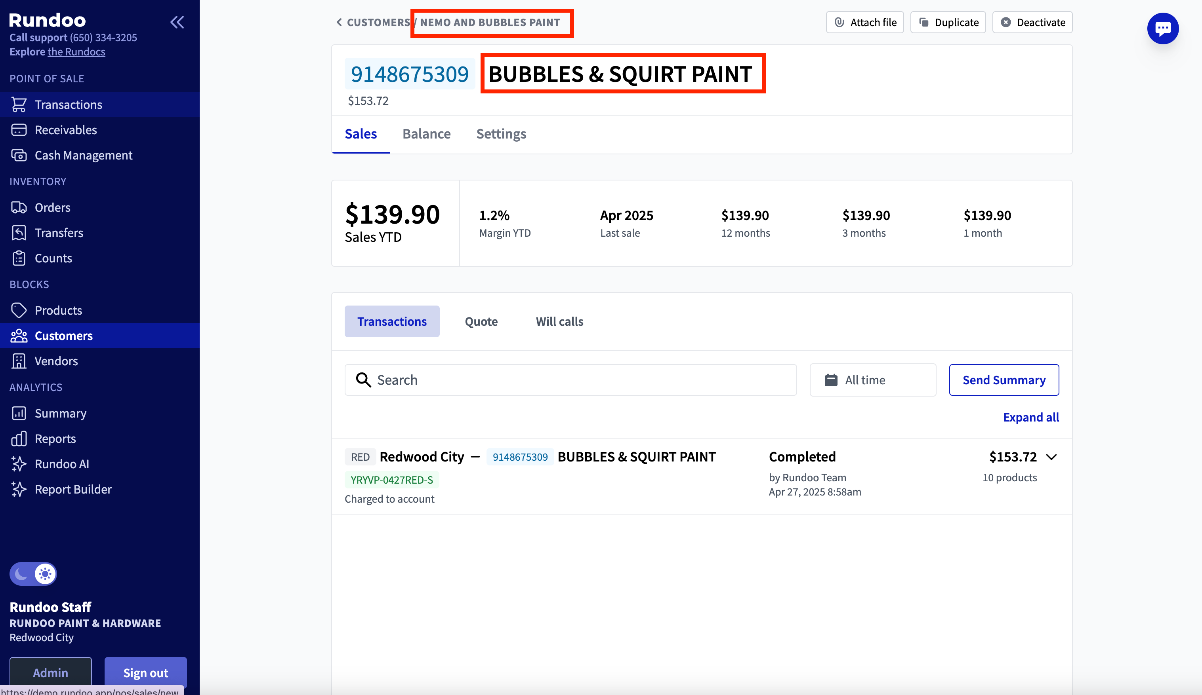Click the RED location badge
This screenshot has width=1202, height=695.
coord(360,457)
